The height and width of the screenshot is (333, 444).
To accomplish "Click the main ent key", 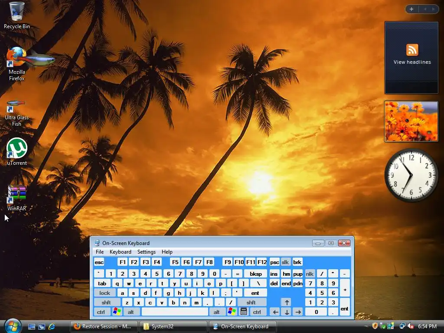I will point(255,293).
